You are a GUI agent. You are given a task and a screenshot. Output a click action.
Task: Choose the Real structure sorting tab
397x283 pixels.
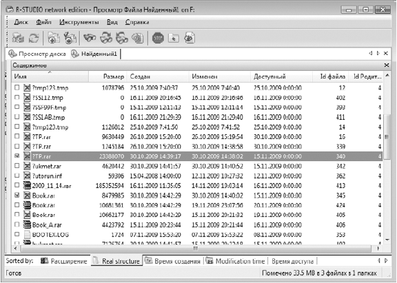point(116,261)
